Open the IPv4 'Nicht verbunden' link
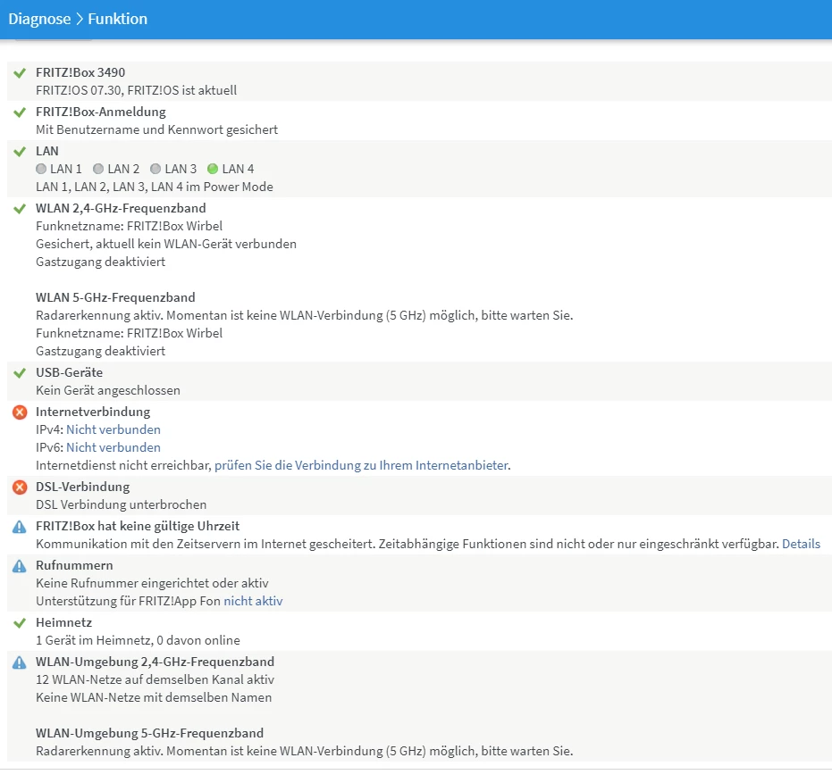This screenshot has height=783, width=832. point(113,429)
